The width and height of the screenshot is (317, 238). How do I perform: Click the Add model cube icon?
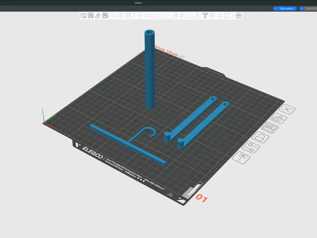(83, 15)
